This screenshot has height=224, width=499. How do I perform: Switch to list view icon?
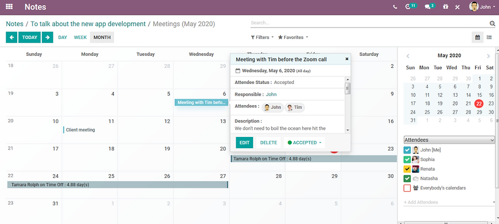click(x=489, y=37)
